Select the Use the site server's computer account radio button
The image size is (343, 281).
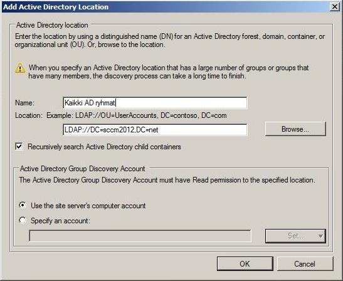coord(23,205)
